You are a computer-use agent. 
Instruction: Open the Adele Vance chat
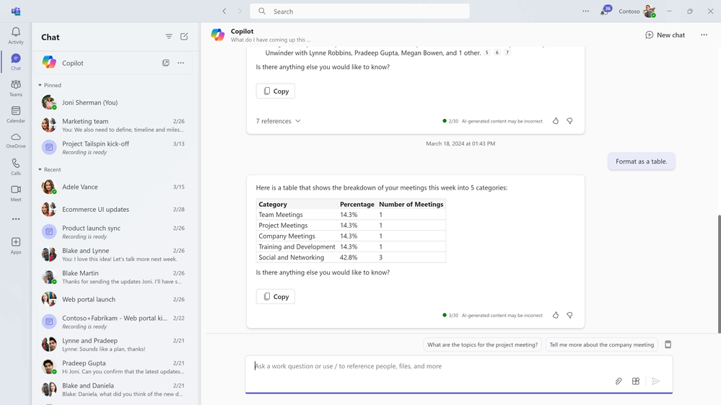coord(113,187)
